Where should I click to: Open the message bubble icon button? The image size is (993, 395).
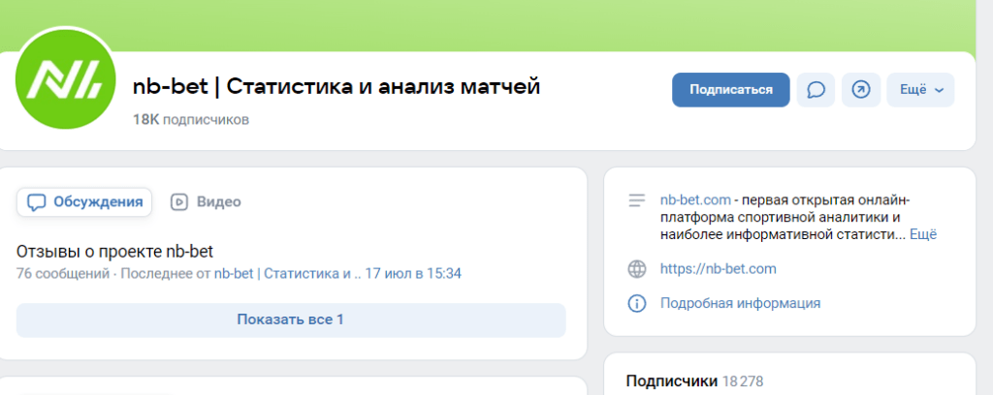[816, 90]
